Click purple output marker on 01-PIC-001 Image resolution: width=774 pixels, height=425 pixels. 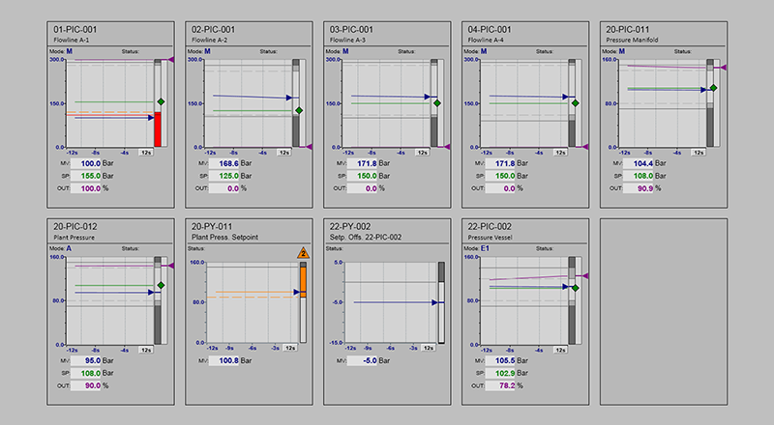[171, 60]
